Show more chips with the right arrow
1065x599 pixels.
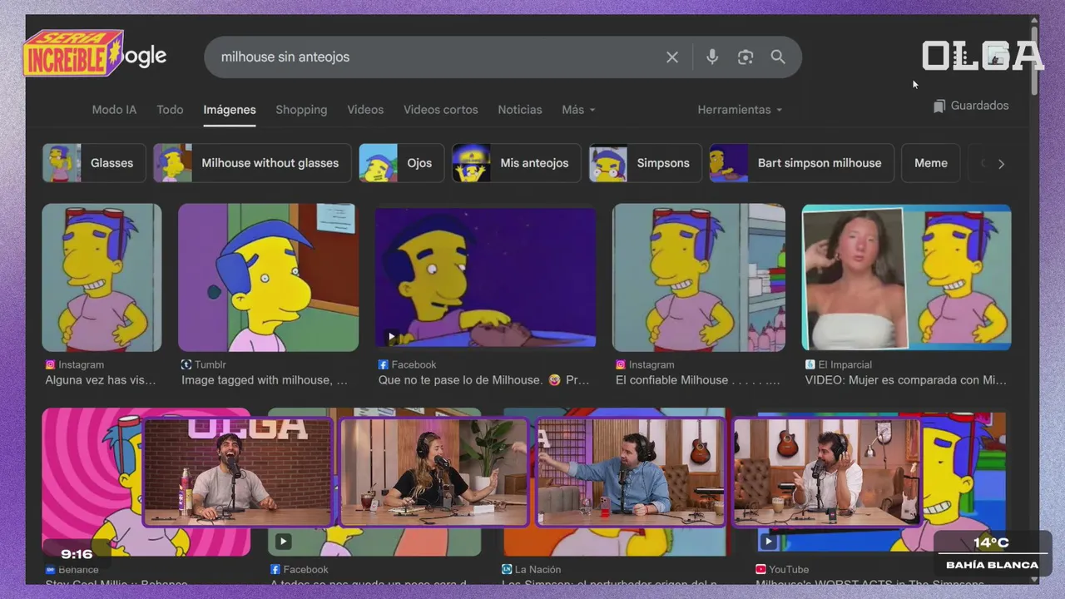pyautogui.click(x=1001, y=164)
